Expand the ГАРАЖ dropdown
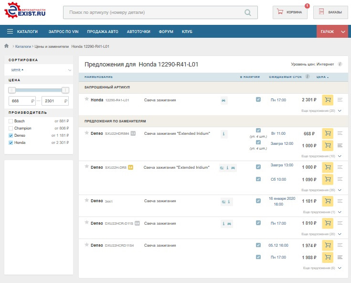 (332, 32)
